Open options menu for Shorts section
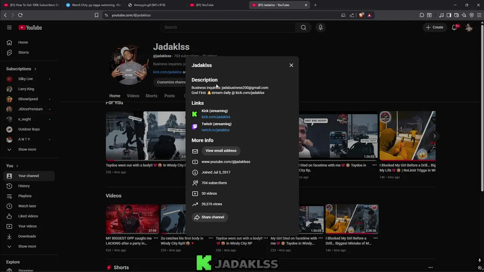 click(x=430, y=267)
